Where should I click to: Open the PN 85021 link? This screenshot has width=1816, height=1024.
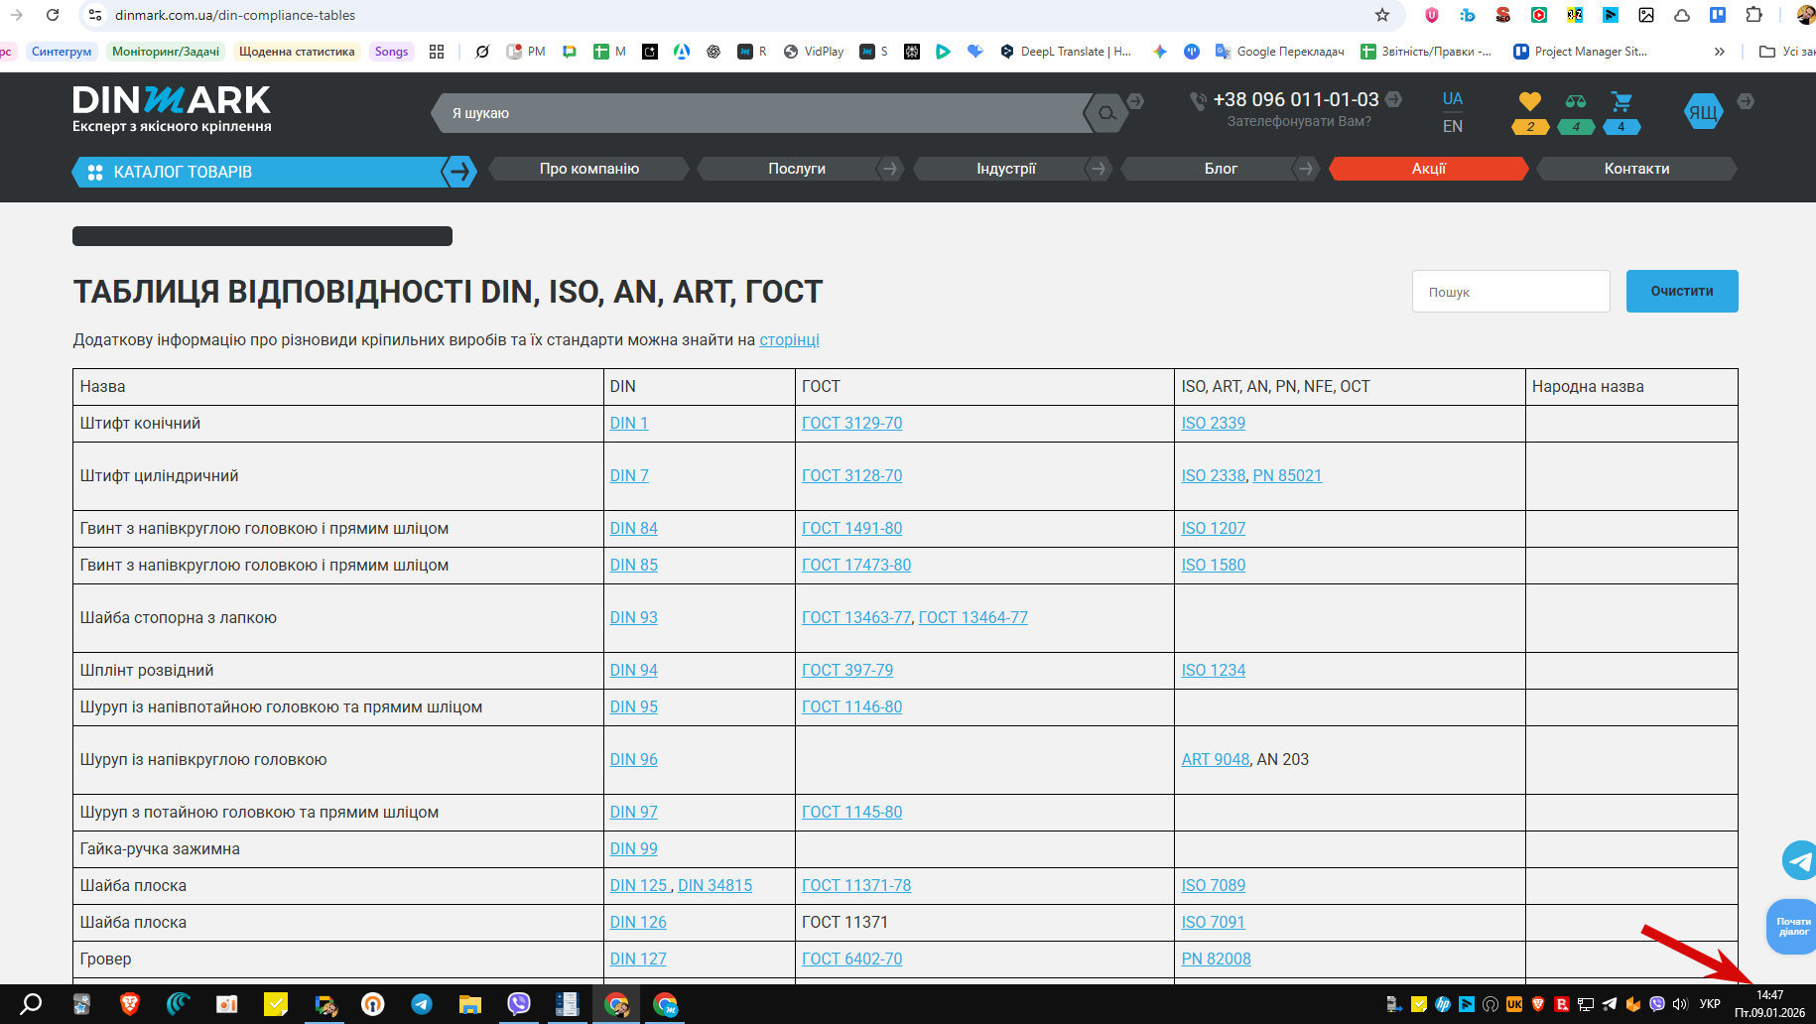click(1288, 475)
